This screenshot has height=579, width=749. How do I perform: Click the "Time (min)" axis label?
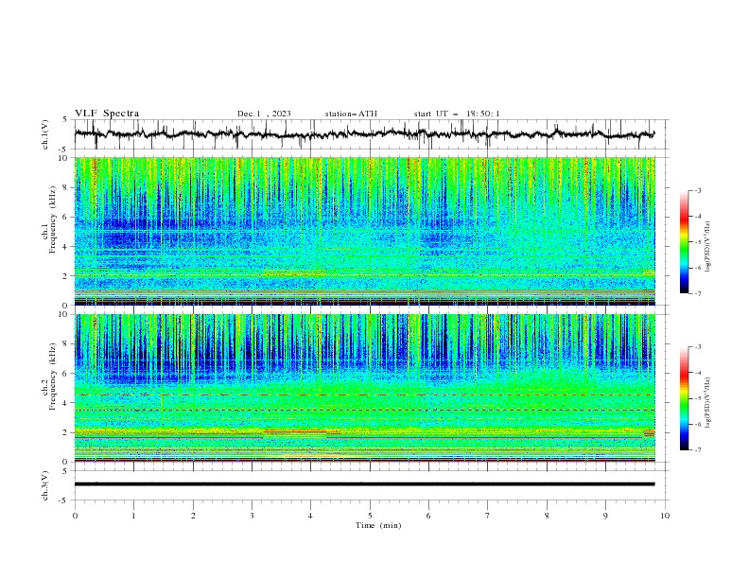(x=378, y=525)
